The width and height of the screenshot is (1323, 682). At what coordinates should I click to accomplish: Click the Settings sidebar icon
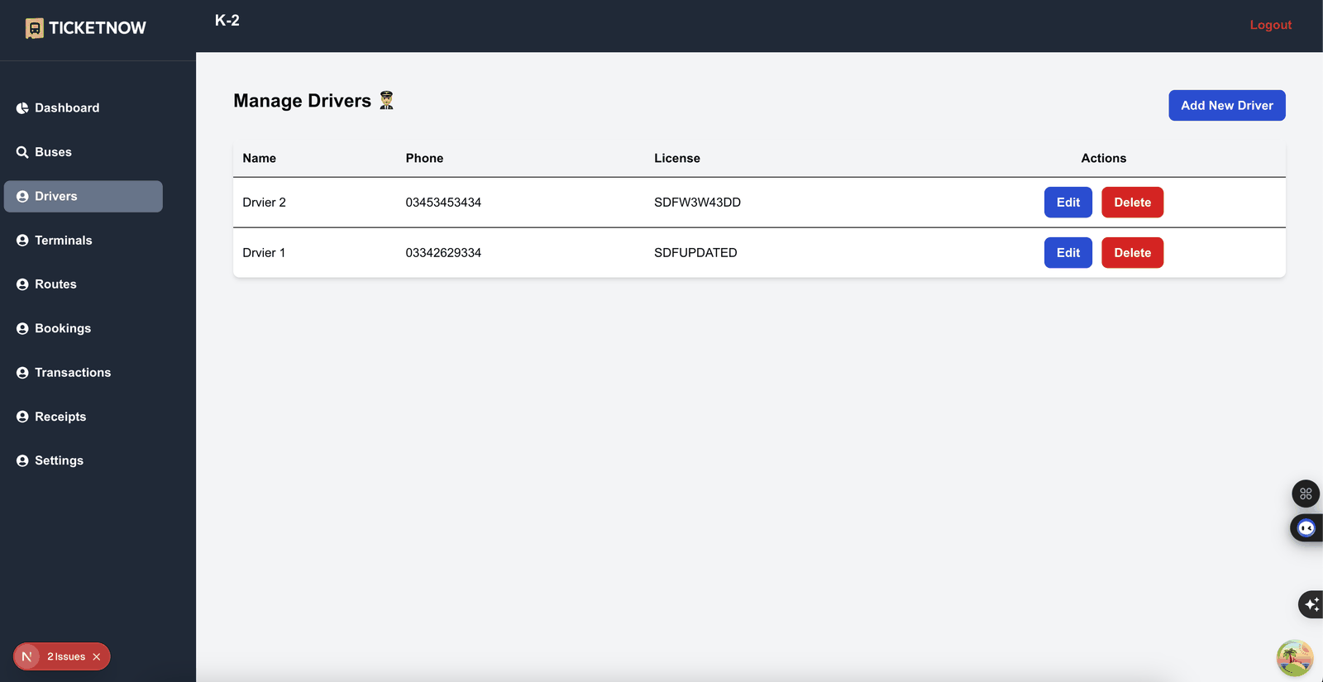pyautogui.click(x=22, y=461)
